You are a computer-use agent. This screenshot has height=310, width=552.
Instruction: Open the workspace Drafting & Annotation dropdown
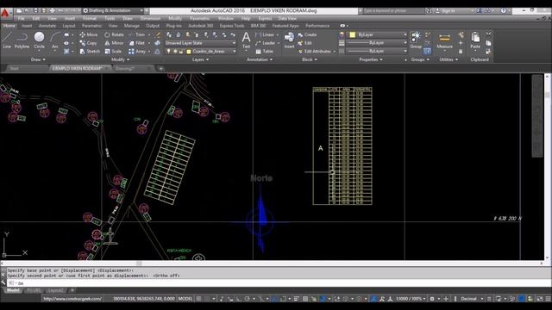pos(113,10)
